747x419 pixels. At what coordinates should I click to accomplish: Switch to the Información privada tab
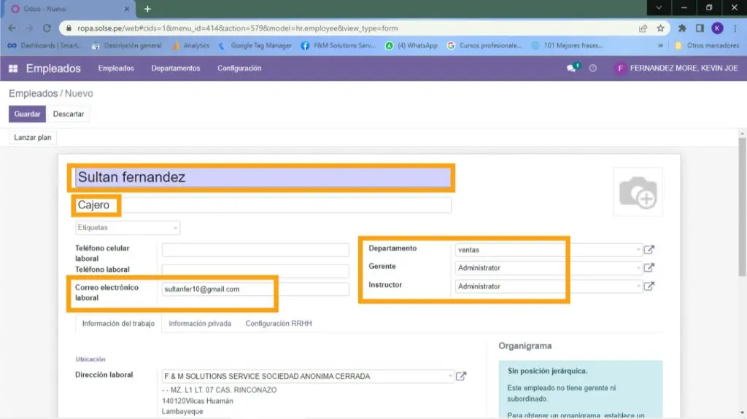coord(200,324)
